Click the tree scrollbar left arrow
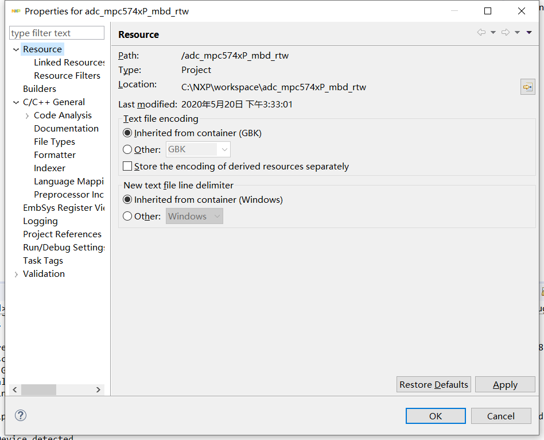544x440 pixels. tap(15, 389)
